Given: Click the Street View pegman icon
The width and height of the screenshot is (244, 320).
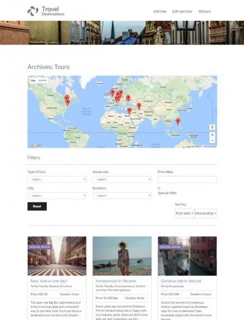Looking at the screenshot, I should pos(212,127).
